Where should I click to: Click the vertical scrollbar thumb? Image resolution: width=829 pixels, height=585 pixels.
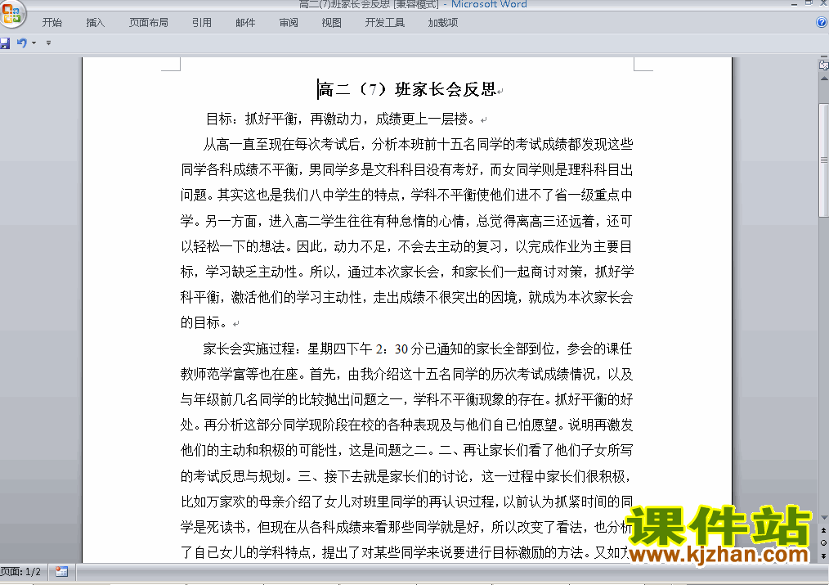coord(824,160)
